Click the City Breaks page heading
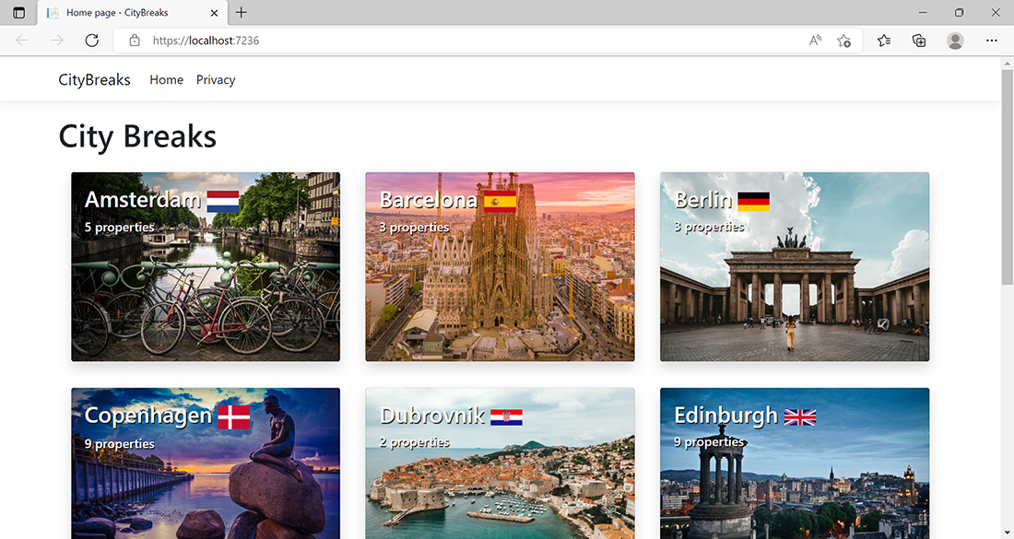The width and height of the screenshot is (1014, 539). point(137,136)
